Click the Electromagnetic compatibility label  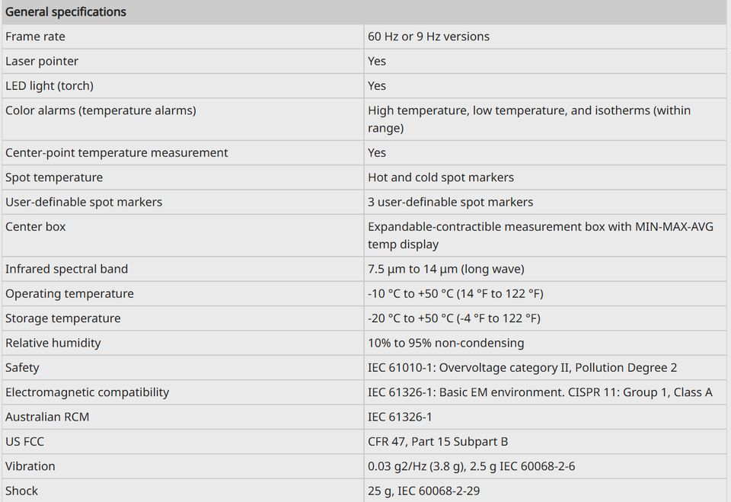87,392
